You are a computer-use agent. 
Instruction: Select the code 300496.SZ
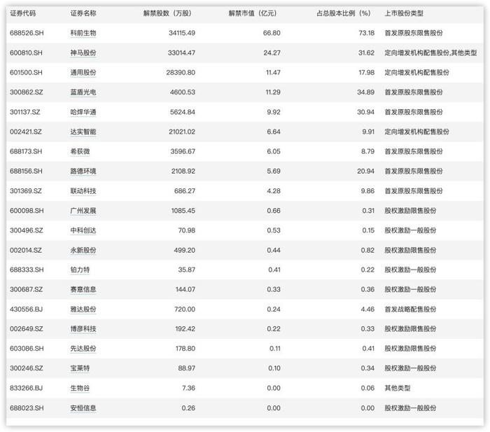(27, 230)
